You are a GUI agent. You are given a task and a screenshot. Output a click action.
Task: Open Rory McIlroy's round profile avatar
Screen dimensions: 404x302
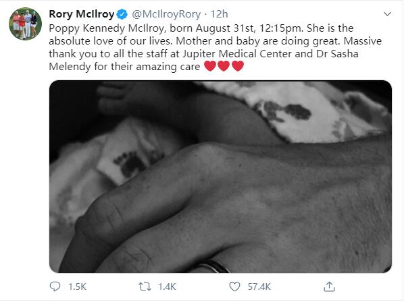click(25, 24)
